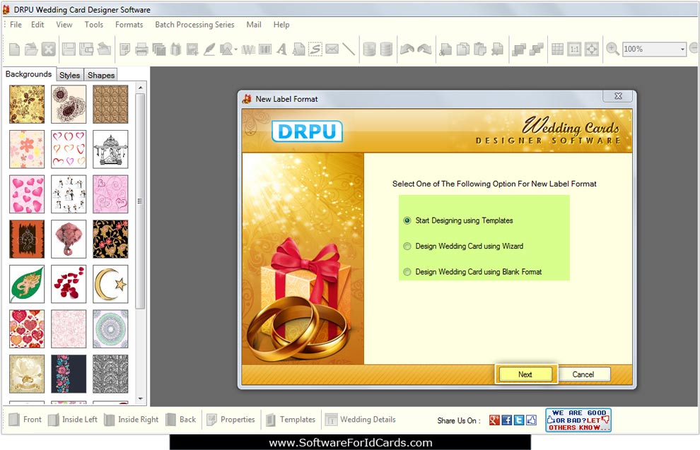This screenshot has height=450, width=700.
Task: Toggle the Grid view icon
Action: pos(558,49)
